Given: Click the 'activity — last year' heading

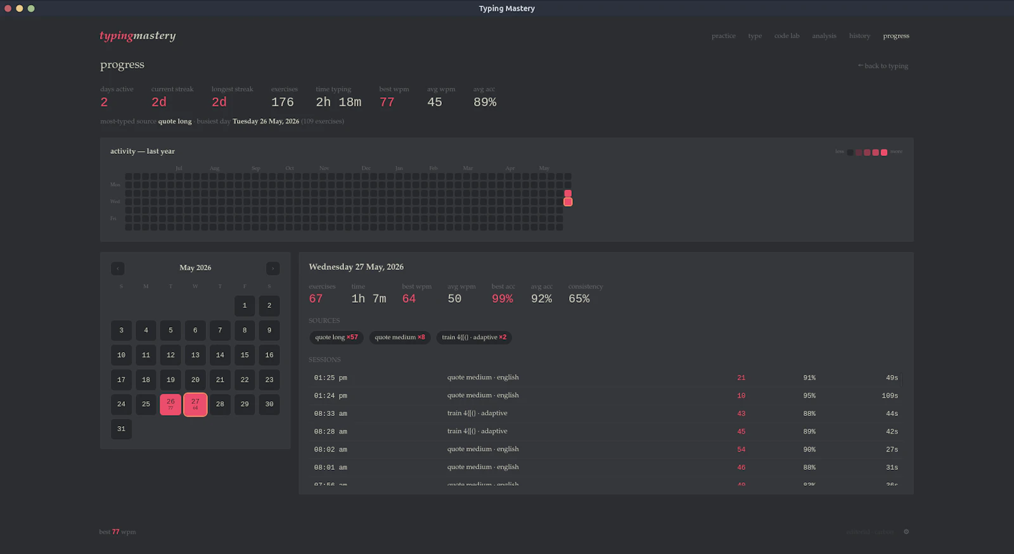Looking at the screenshot, I should coord(143,151).
